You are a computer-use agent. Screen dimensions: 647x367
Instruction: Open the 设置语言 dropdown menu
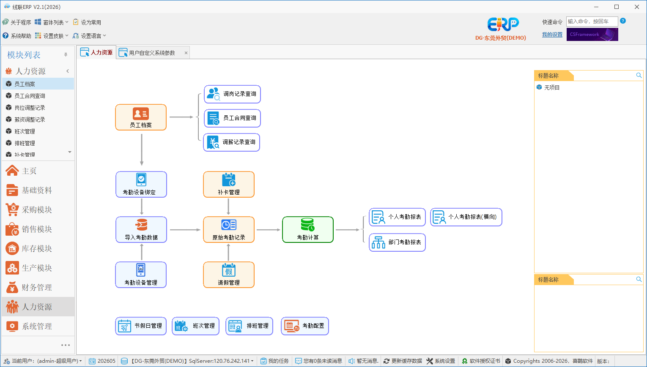click(89, 35)
